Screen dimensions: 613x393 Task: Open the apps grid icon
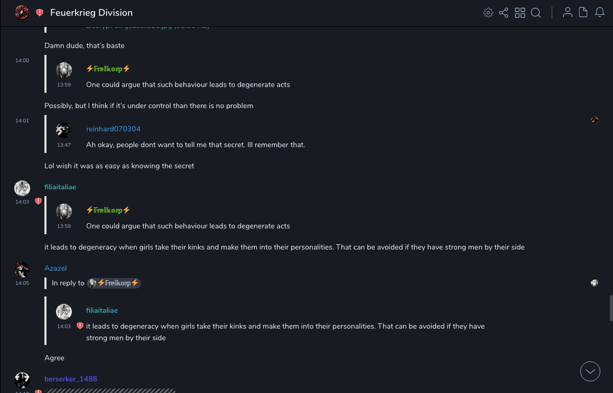point(520,13)
